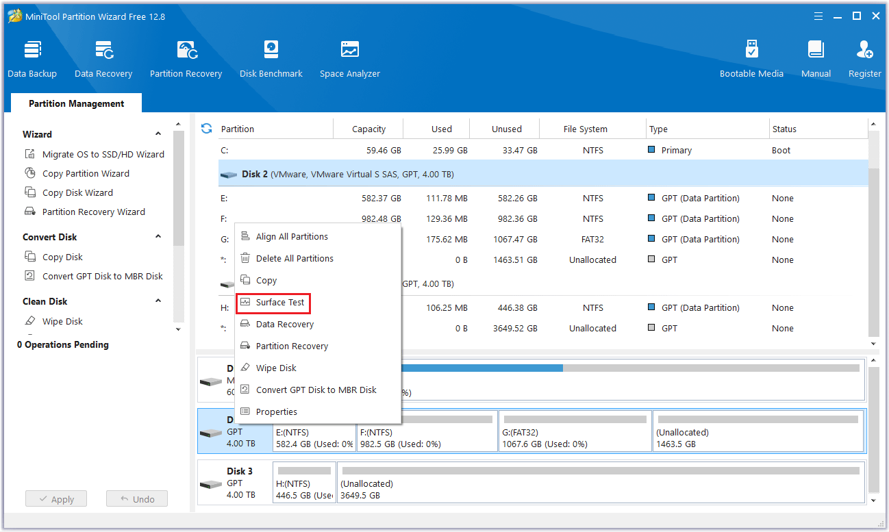Select 3649.5 GB unallocated block on Disk 3
The image size is (889, 532).
tap(601, 483)
